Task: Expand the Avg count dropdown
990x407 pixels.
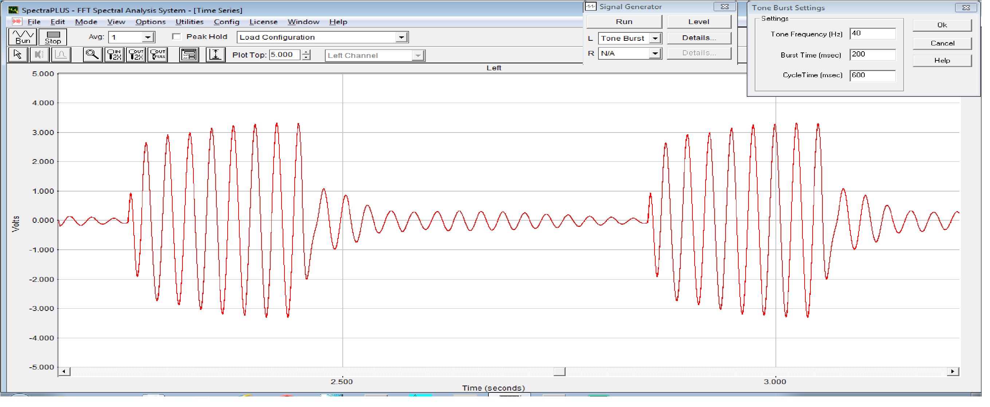Action: coord(148,37)
